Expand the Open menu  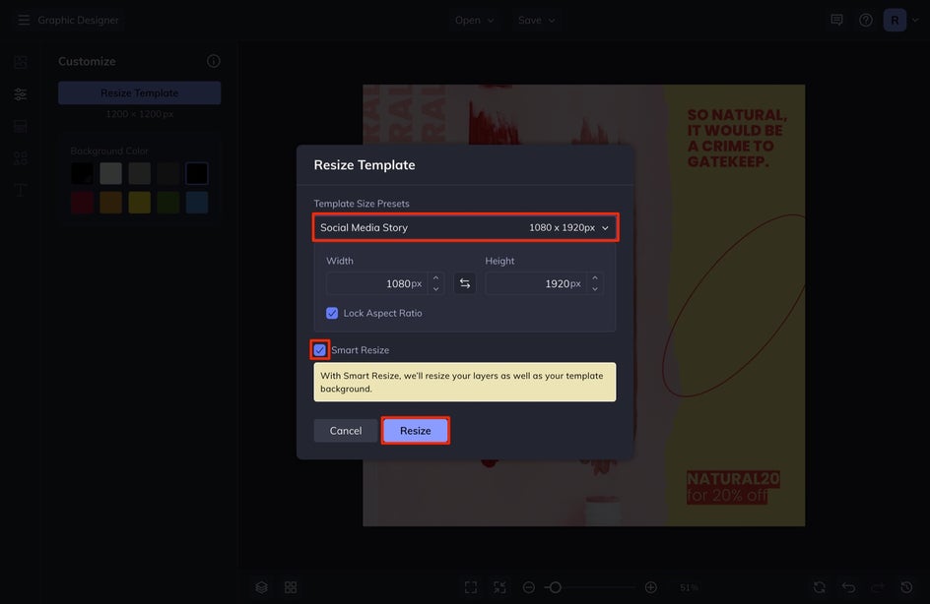475,20
